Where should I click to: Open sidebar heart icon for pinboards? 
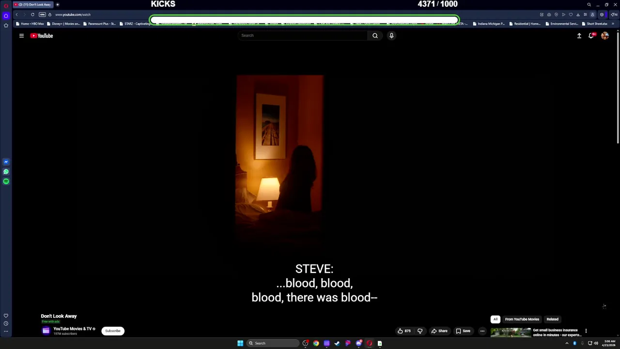[6, 316]
